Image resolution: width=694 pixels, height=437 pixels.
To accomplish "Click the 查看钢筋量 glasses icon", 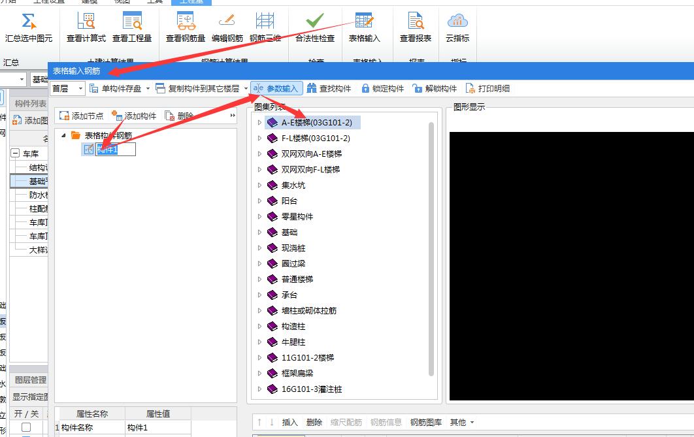I will [186, 21].
